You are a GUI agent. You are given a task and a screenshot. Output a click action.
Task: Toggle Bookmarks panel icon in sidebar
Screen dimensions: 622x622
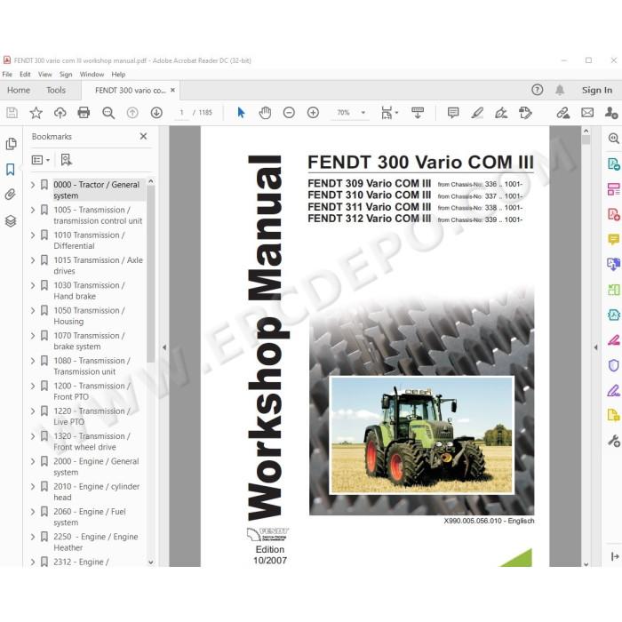11,170
